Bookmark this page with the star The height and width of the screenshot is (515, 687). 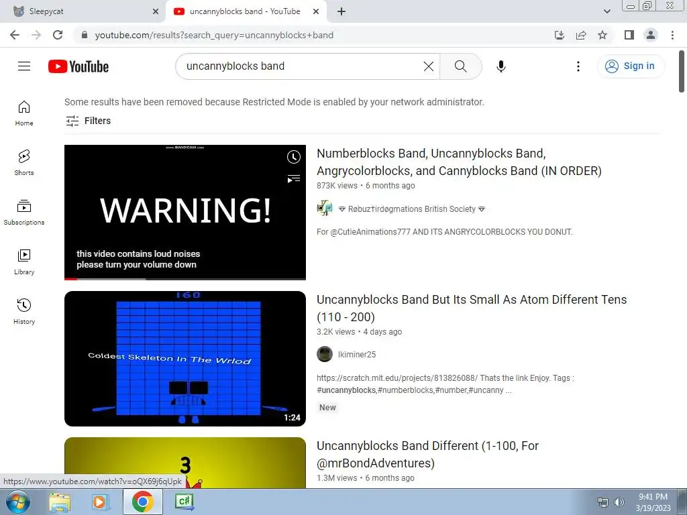pyautogui.click(x=602, y=35)
